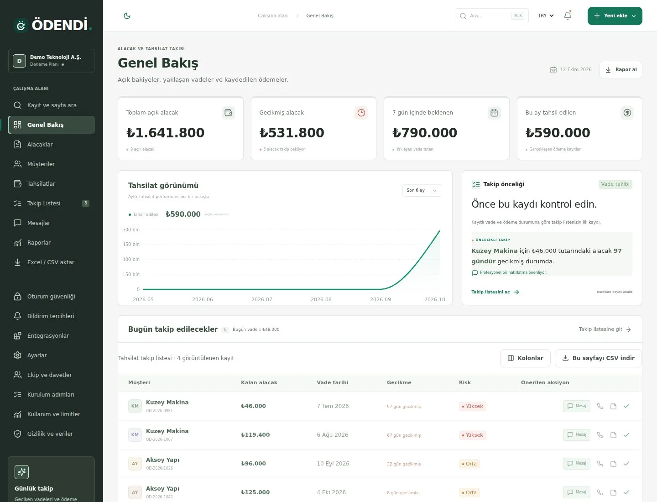
Task: Checkmark icon for OD-2026-1007 row
Action: click(626, 435)
